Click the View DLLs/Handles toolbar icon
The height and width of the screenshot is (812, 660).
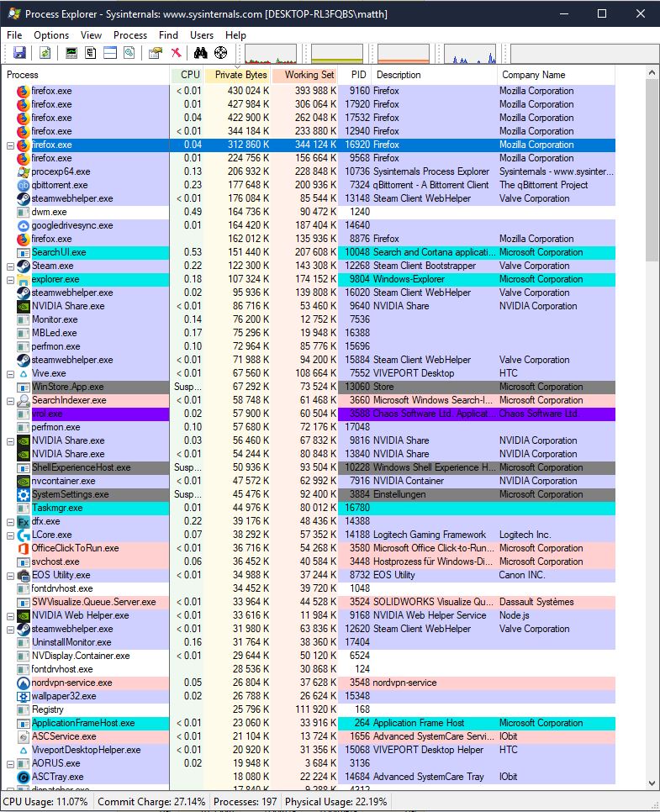click(129, 53)
